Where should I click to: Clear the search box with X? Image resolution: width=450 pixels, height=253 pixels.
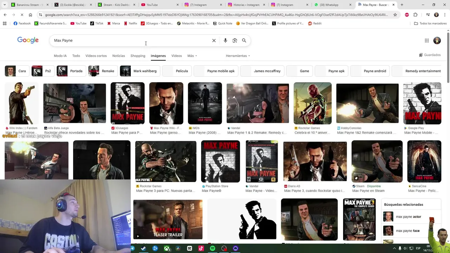click(x=214, y=40)
